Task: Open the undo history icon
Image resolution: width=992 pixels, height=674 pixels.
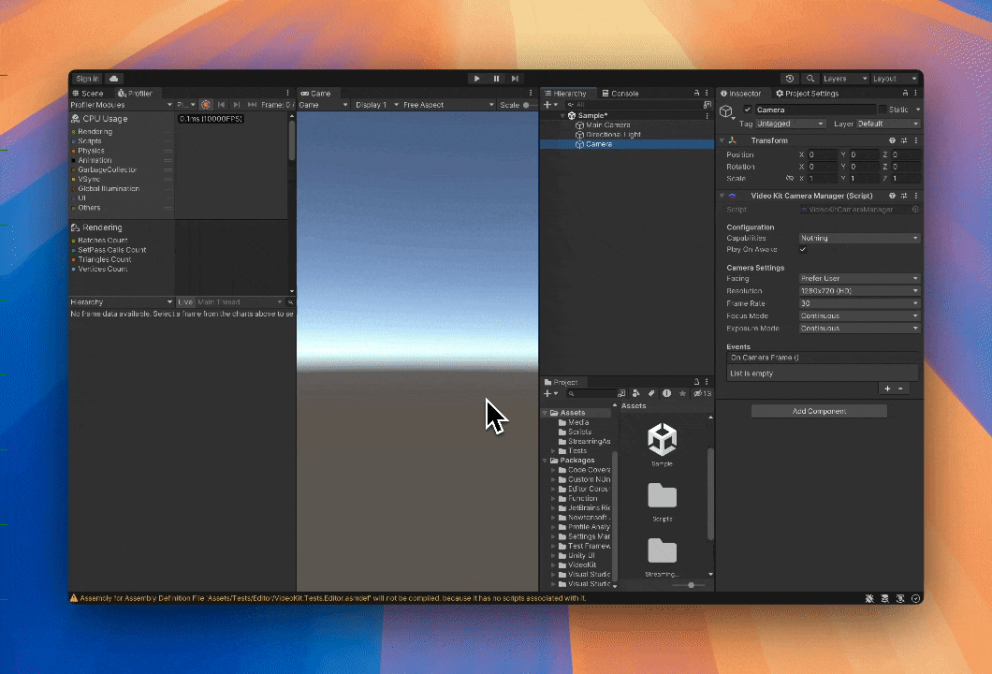Action: 790,79
